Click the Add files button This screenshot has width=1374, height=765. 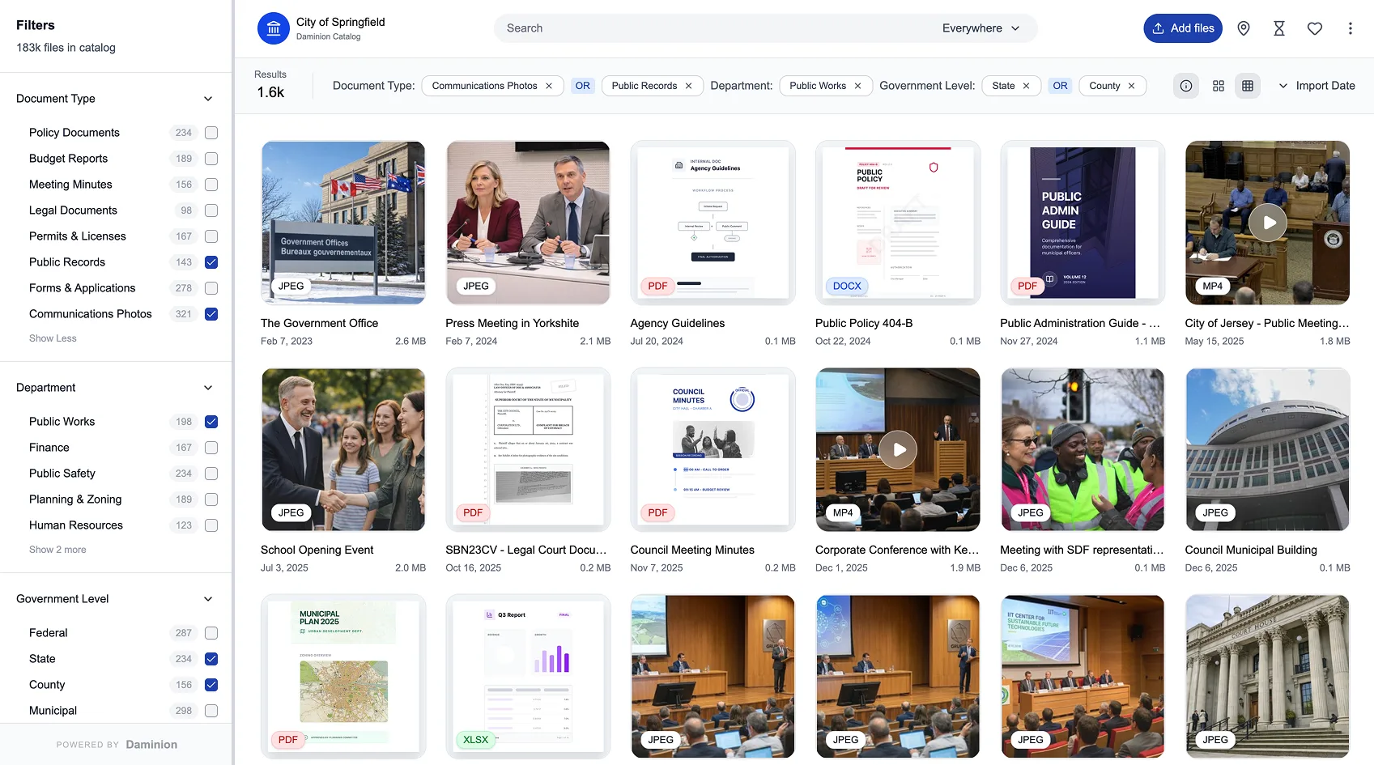coord(1183,28)
